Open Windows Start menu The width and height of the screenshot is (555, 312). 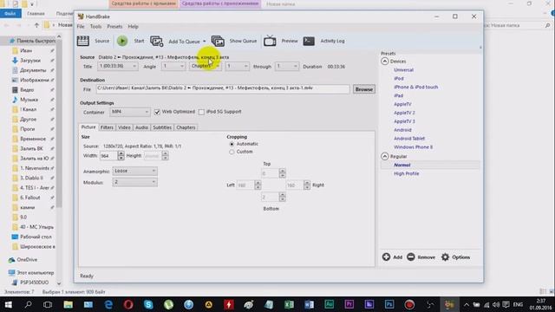(x=8, y=304)
